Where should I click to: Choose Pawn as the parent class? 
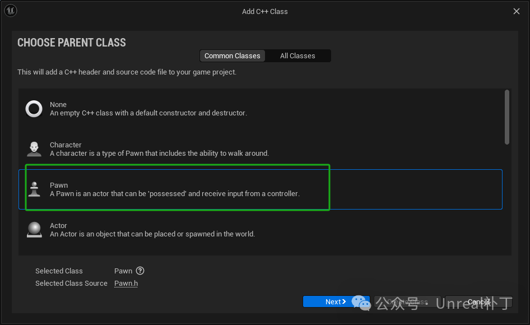[x=261, y=189]
